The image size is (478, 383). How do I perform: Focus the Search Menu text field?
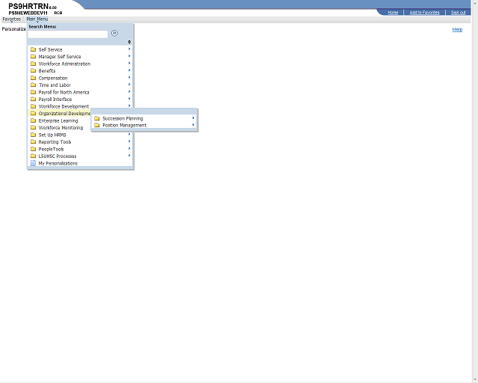click(68, 34)
